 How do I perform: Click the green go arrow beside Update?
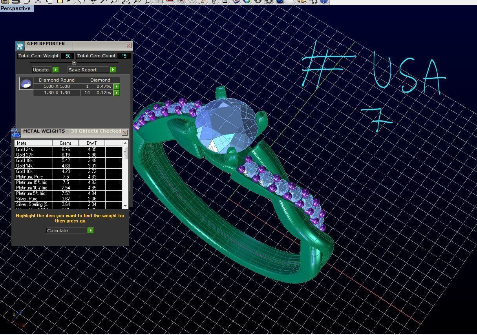[x=56, y=69]
